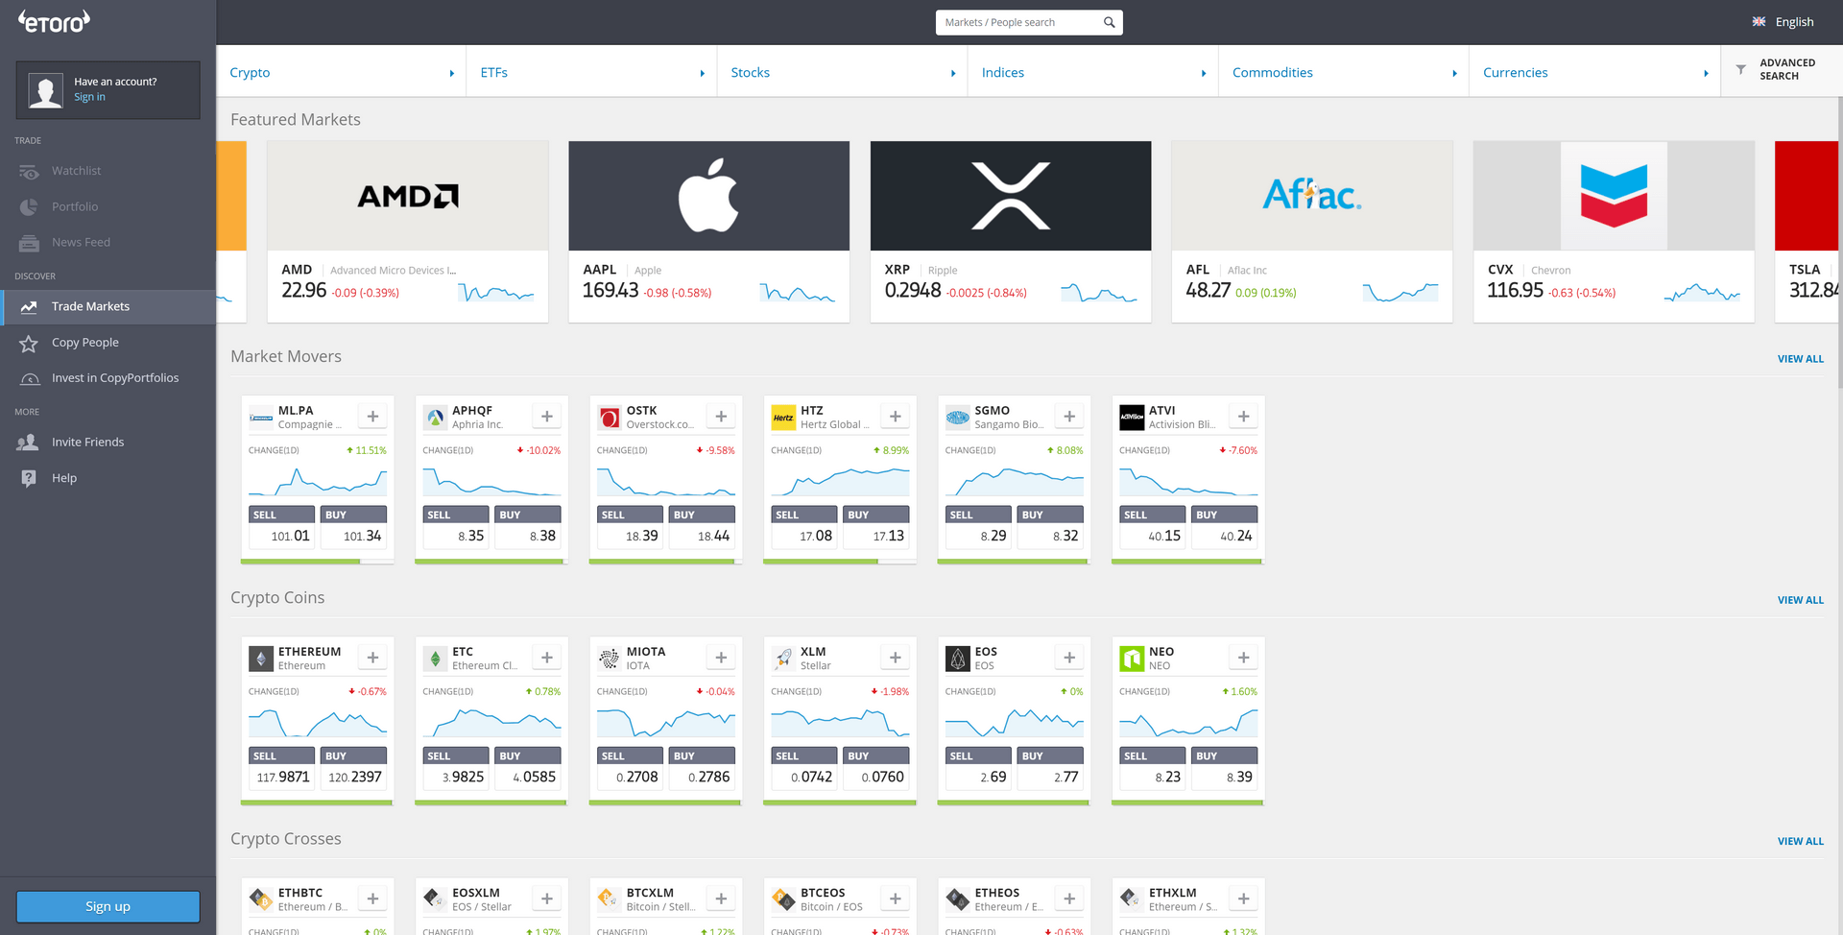Click the user avatar placeholder

click(45, 90)
